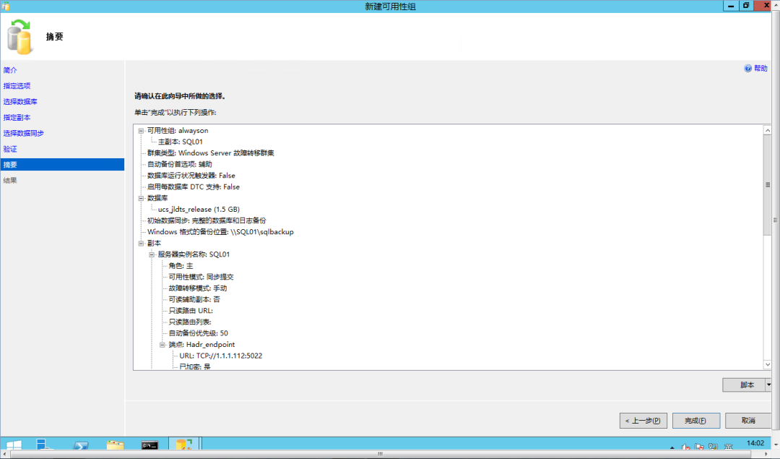
Task: Select the 初始数据同步 row
Action: click(x=207, y=220)
